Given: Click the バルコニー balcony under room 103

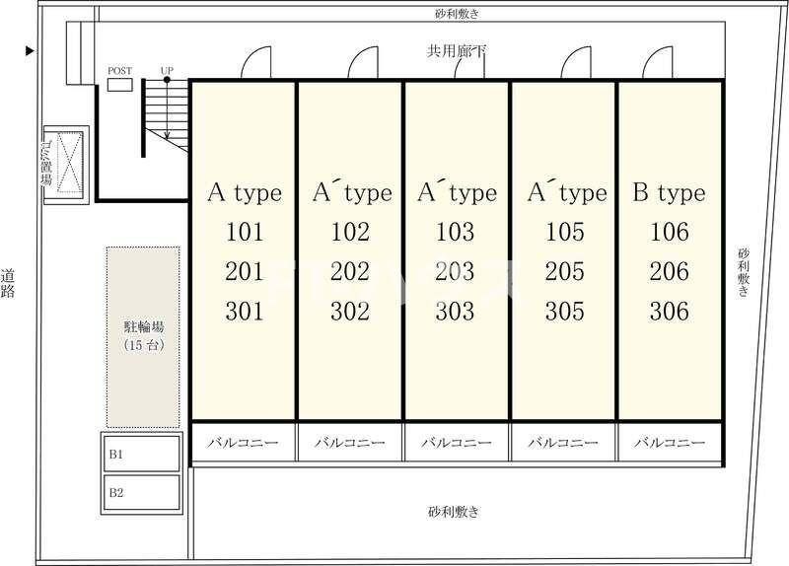Looking at the screenshot, I should click(x=457, y=443).
